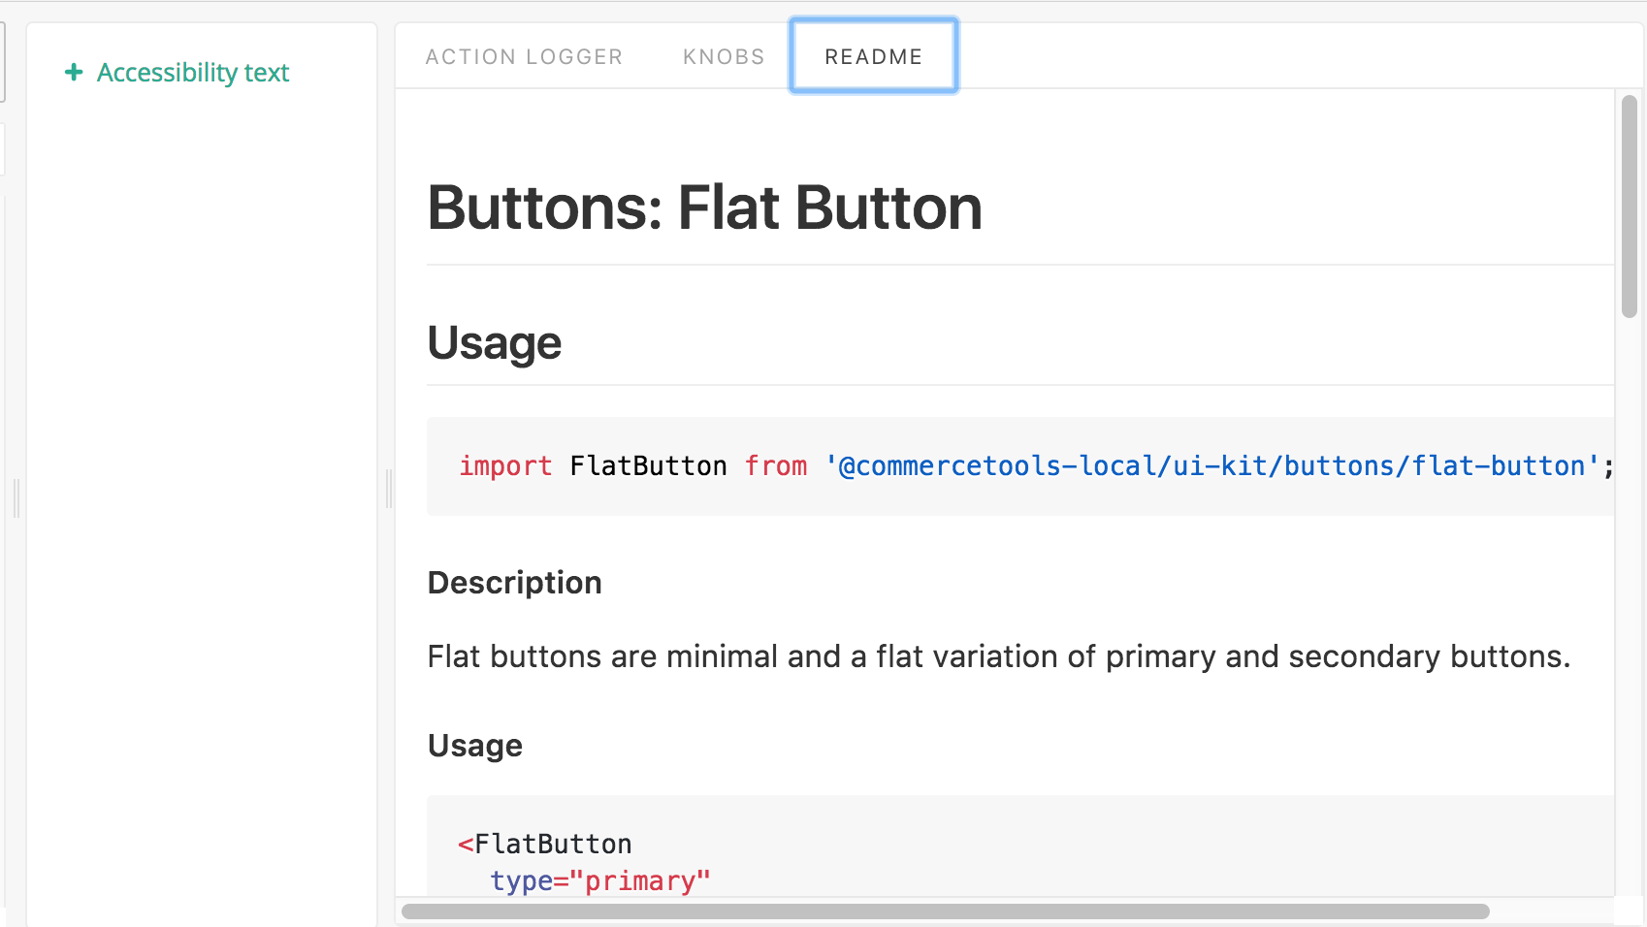
Task: Click the vertical scrollbar thumb in README panel
Action: (1630, 206)
